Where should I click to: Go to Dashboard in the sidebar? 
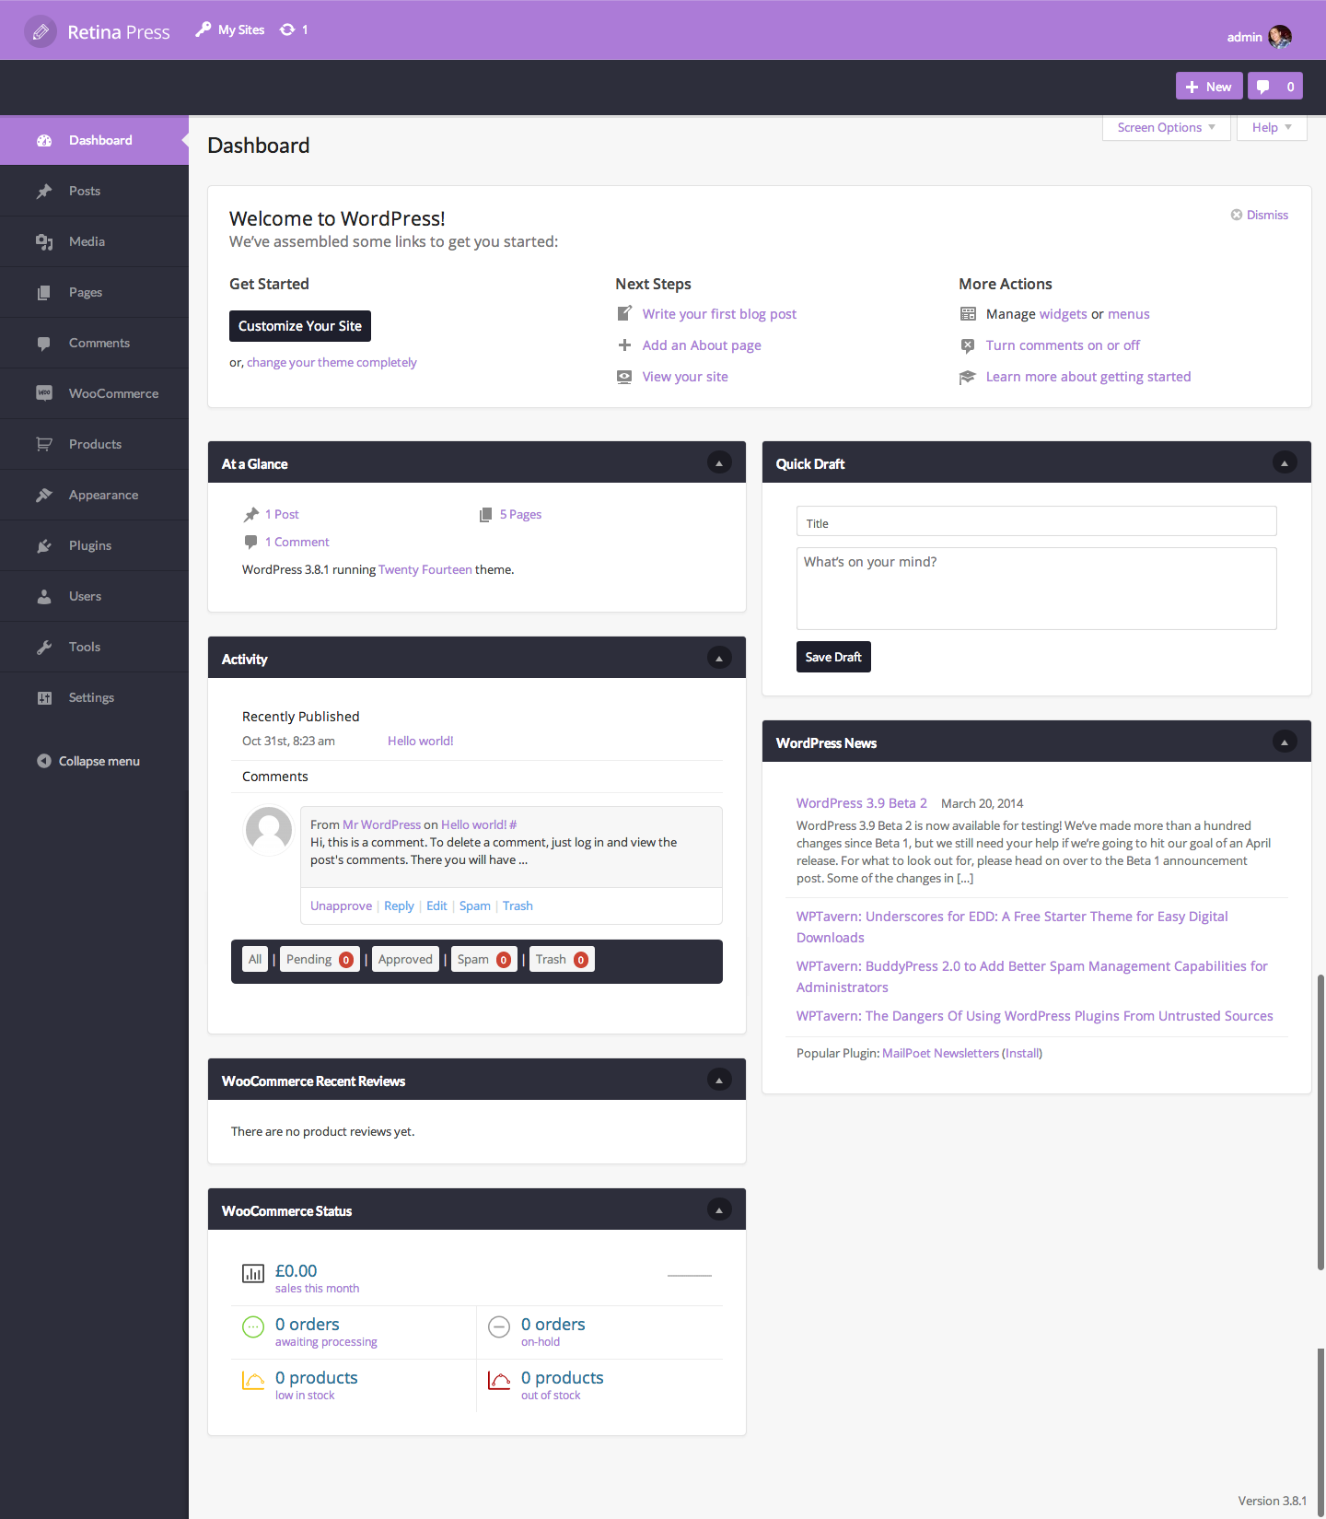(x=94, y=140)
